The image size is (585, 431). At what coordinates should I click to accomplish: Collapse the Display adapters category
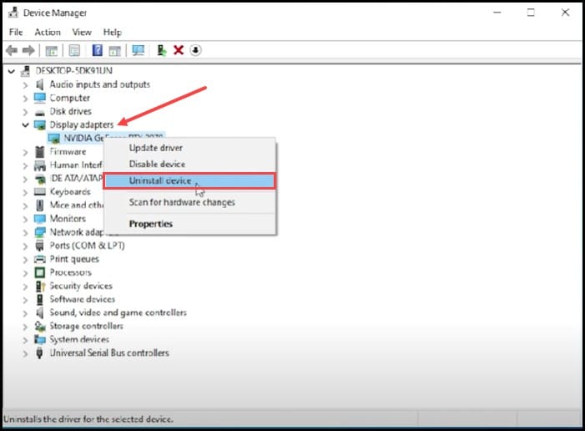pyautogui.click(x=25, y=124)
